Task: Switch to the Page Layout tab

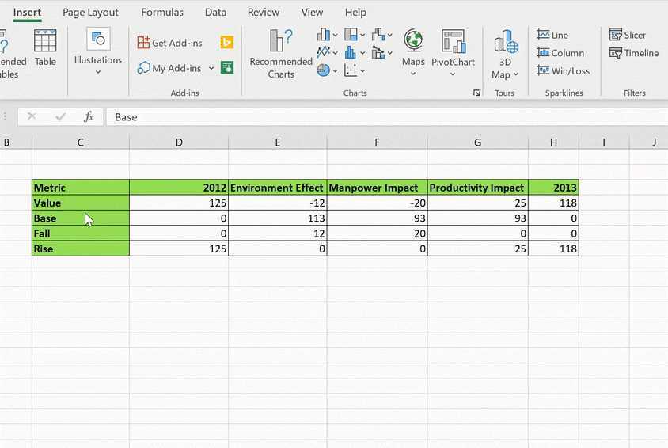Action: click(x=90, y=13)
